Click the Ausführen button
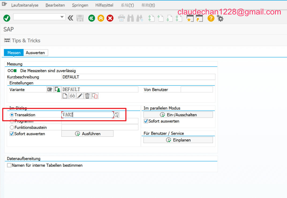The image size is (287, 198). tap(87, 134)
